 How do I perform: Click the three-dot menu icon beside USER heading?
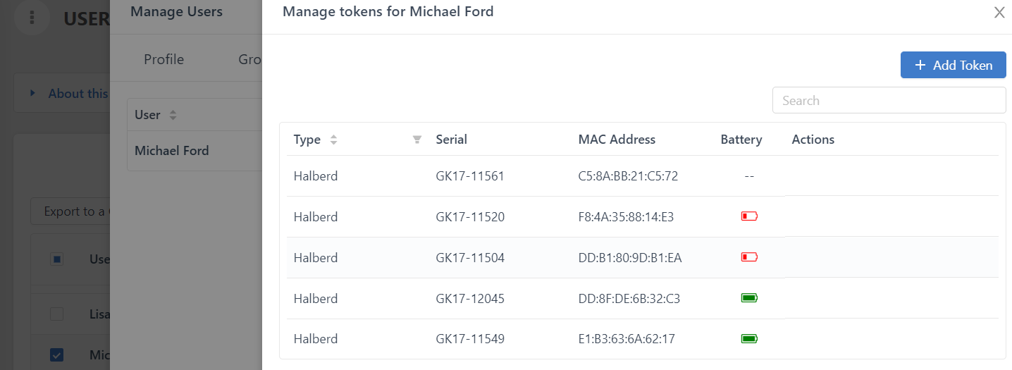32,18
